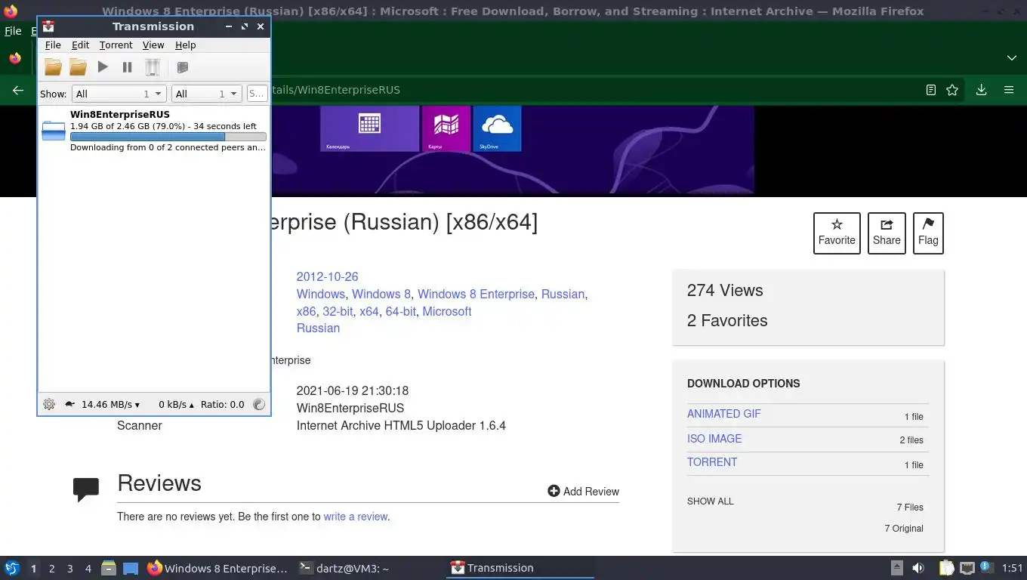Switch to dartz@VM3 terminal taskbar entry
The image size is (1027, 580).
coord(344,568)
